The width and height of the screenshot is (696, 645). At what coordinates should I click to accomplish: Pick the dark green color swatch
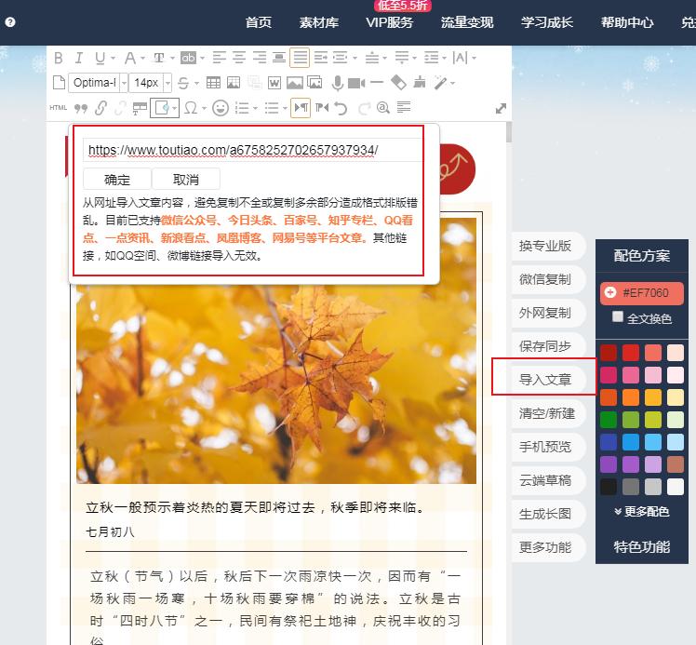(x=609, y=420)
